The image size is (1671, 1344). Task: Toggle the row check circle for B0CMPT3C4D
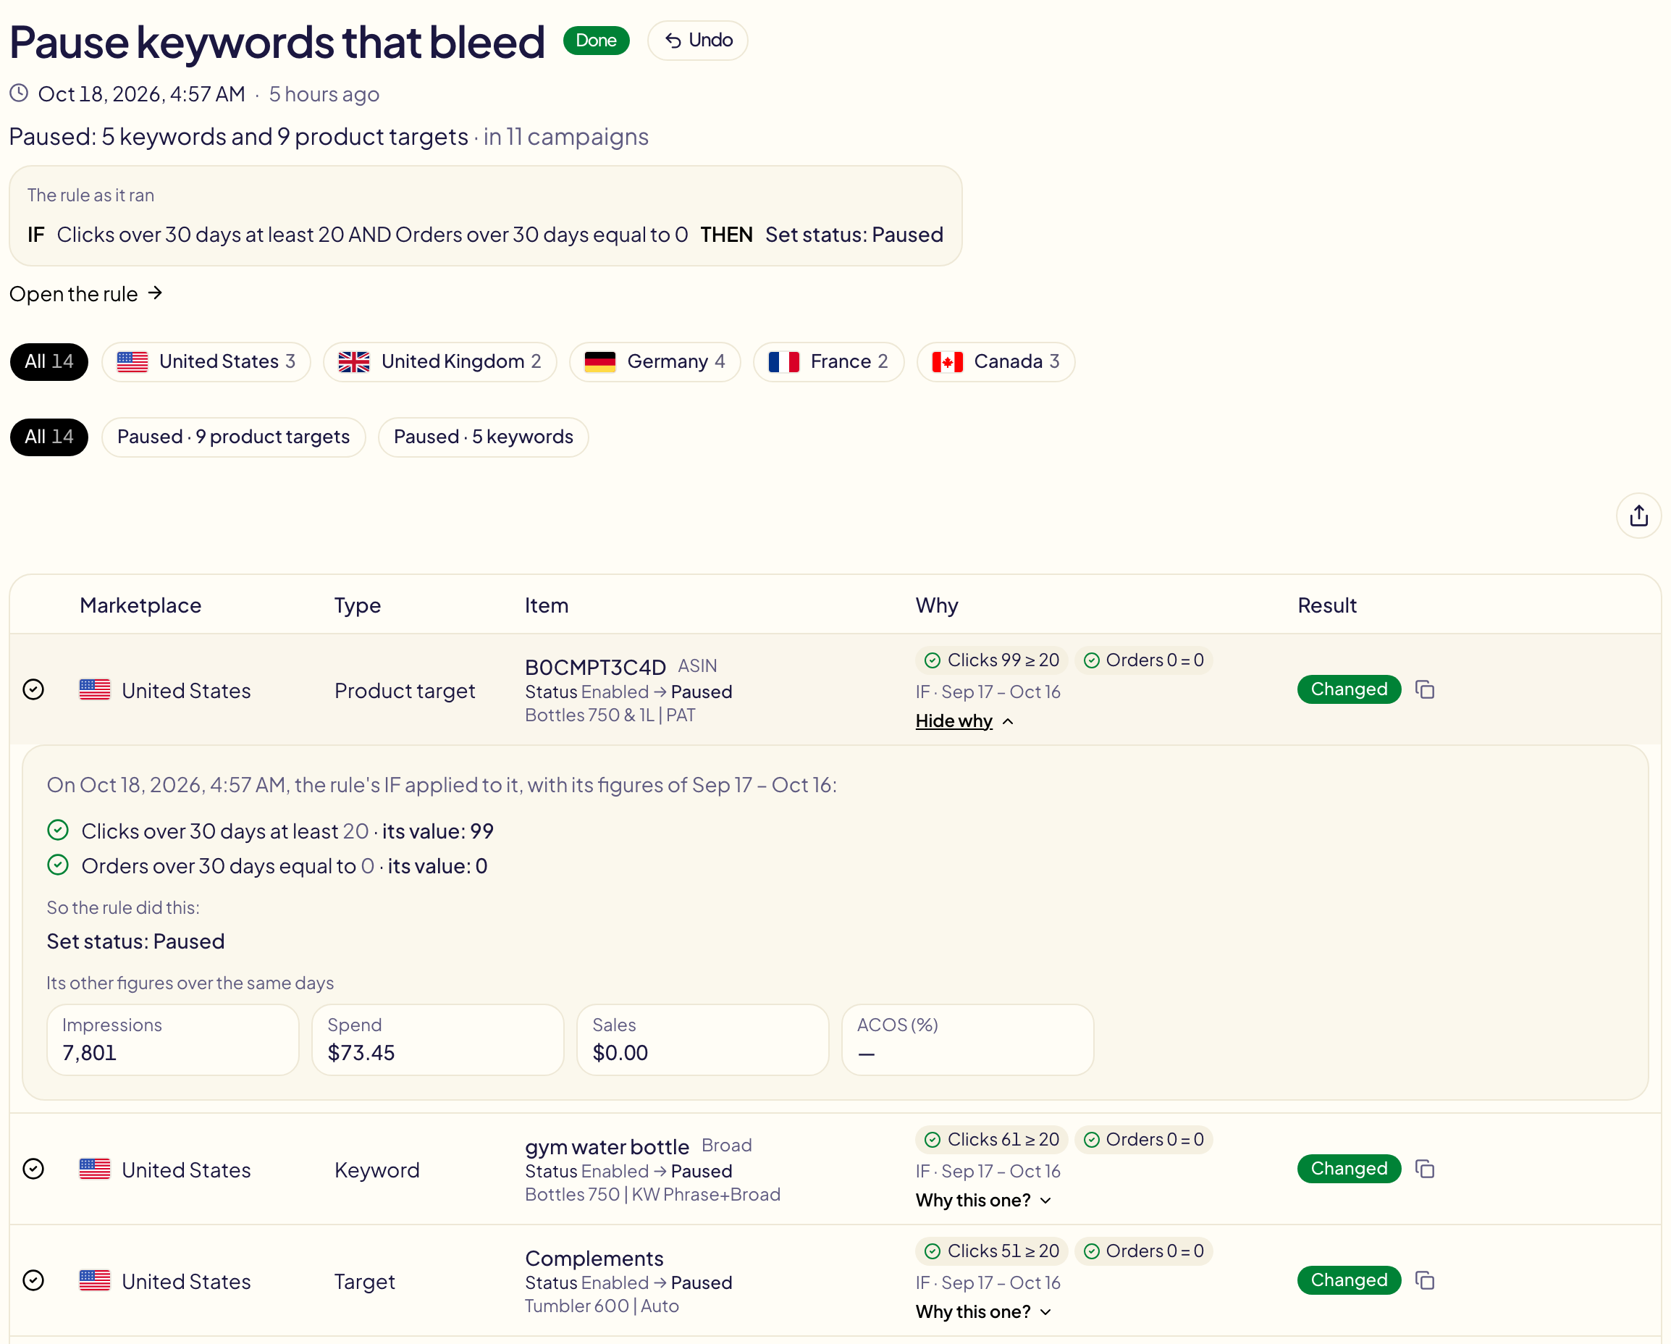point(33,689)
